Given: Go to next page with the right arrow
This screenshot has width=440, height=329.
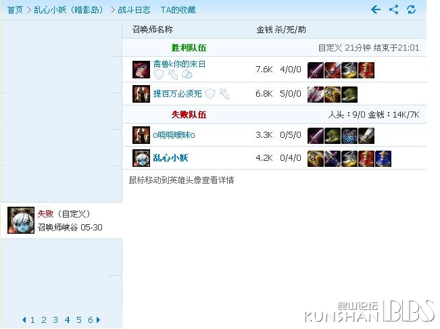Looking at the screenshot, I should tap(98, 320).
